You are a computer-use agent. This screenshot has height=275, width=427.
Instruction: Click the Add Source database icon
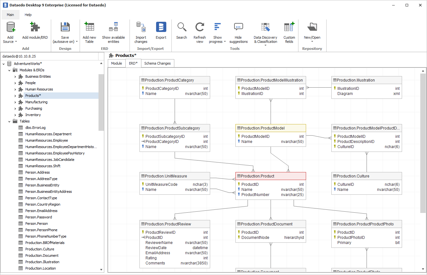[x=11, y=27]
